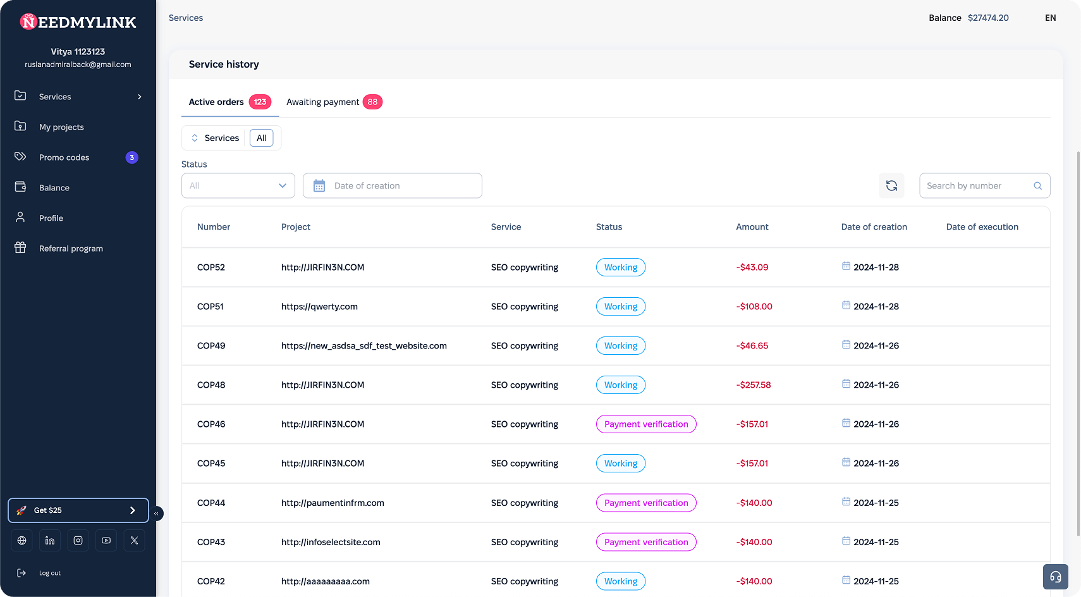
Task: Log out of the account
Action: tap(49, 573)
